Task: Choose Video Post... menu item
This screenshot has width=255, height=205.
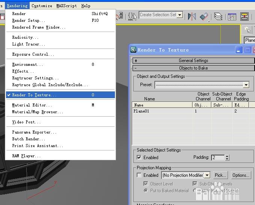Action: click(x=60, y=122)
